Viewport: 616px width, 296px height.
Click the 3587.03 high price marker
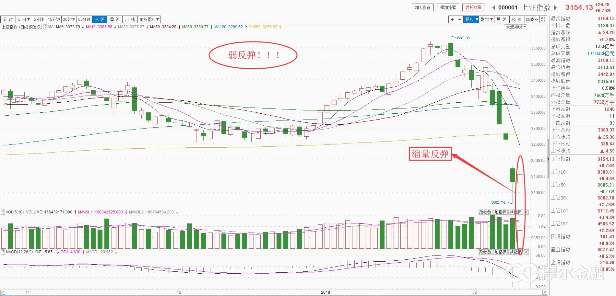click(x=463, y=38)
